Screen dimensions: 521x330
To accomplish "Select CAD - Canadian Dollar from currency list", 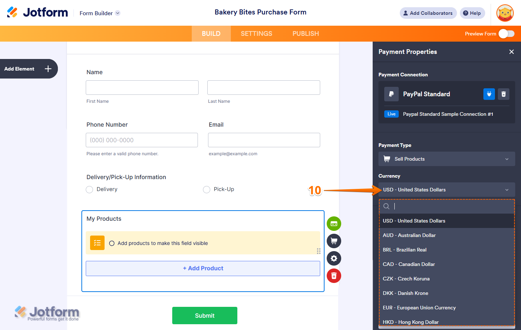I will [x=408, y=264].
